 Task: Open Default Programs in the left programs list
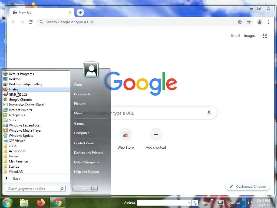pos(37,74)
